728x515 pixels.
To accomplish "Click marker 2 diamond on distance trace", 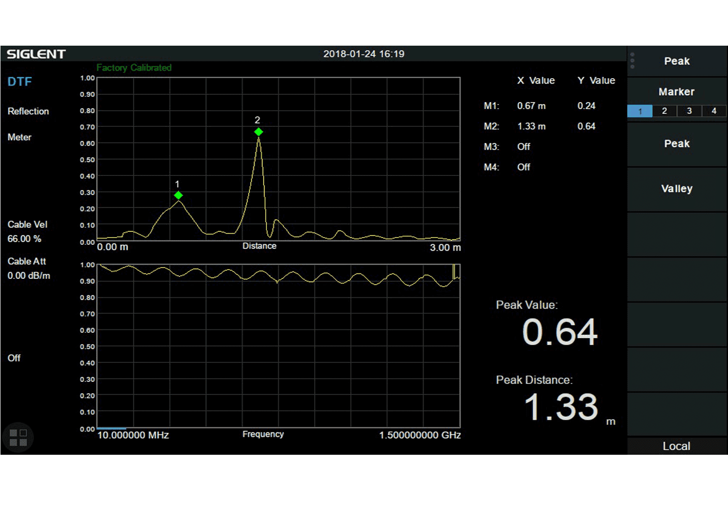I will click(259, 132).
